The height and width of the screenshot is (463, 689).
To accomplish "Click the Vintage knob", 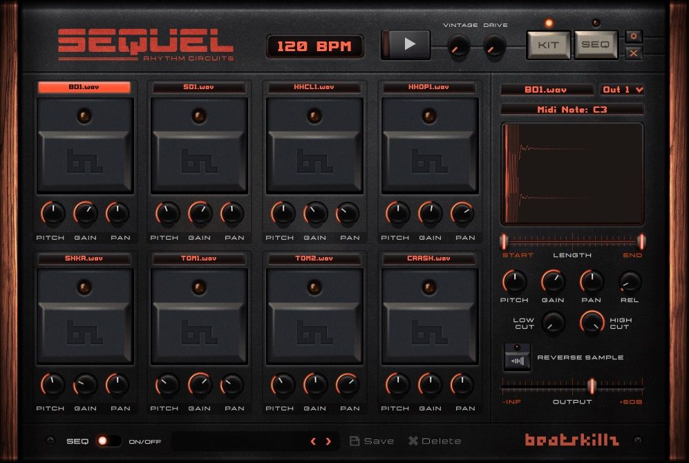I will point(459,46).
